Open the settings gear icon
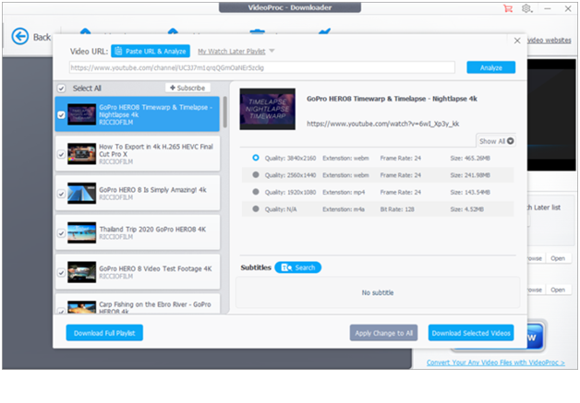Viewport: 580px width, 403px height. 526,8
